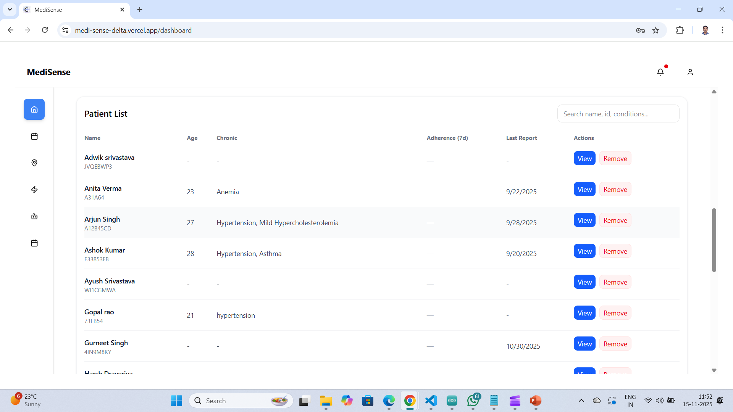Open Chrome's three-dot menu
The width and height of the screenshot is (733, 412).
click(722, 30)
